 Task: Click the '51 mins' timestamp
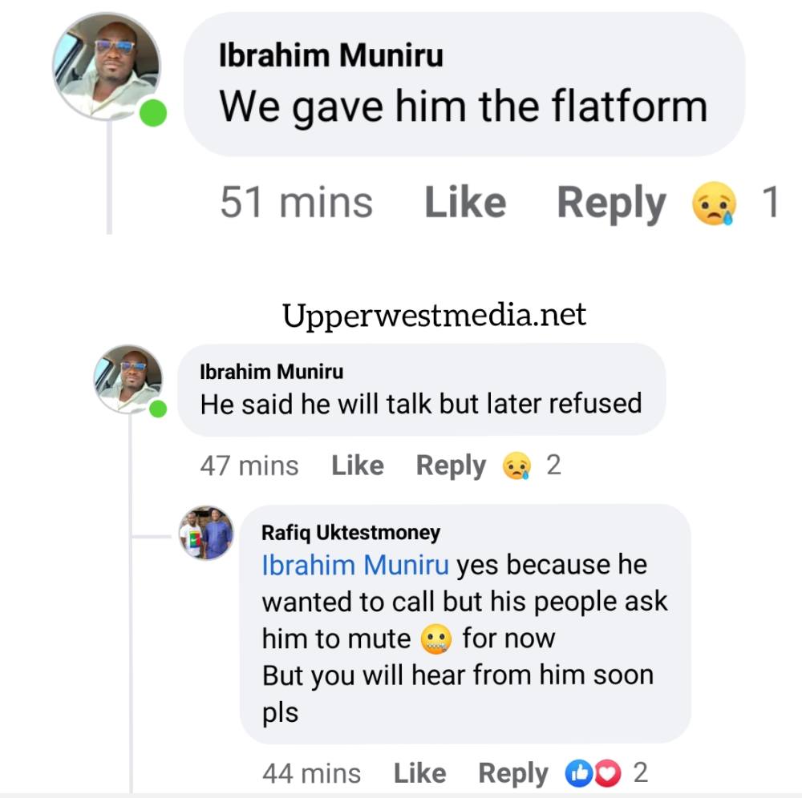click(x=296, y=203)
